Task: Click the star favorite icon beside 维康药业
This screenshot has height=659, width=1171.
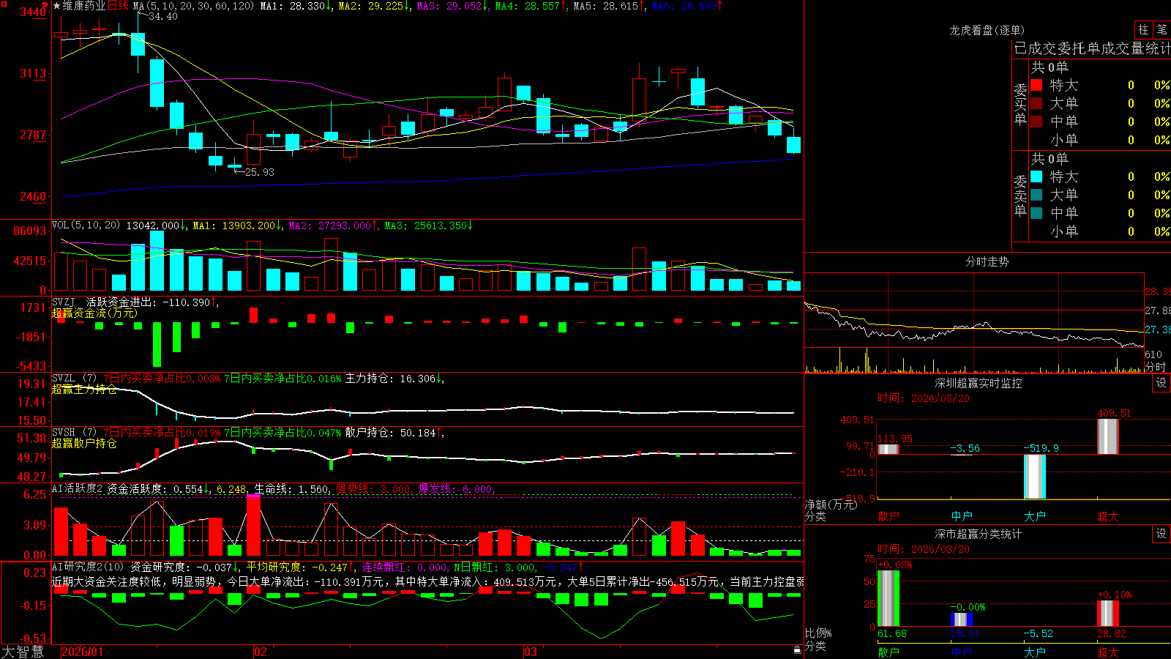Action: [56, 6]
